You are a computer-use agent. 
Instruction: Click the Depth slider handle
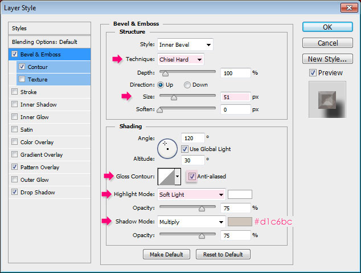pos(165,74)
